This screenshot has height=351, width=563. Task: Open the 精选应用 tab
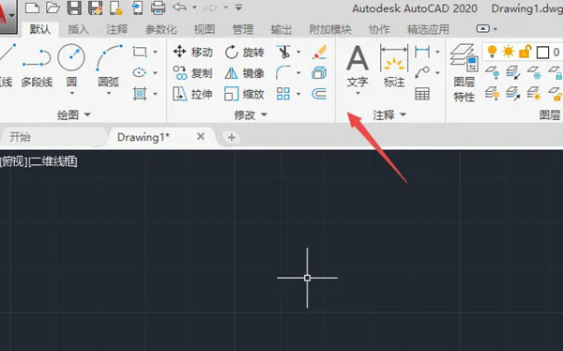tap(428, 29)
